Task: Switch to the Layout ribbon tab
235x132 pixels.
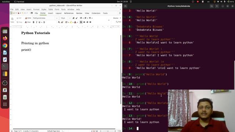Action: click(x=59, y=13)
